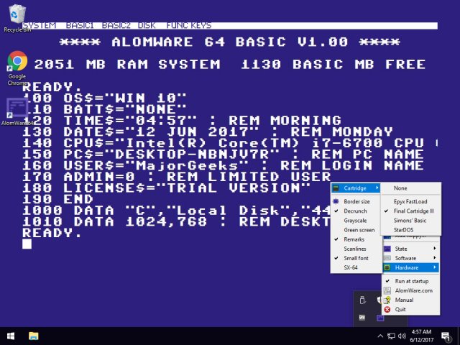This screenshot has width=460, height=345.
Task: Click the Software menu icon
Action: (x=387, y=258)
